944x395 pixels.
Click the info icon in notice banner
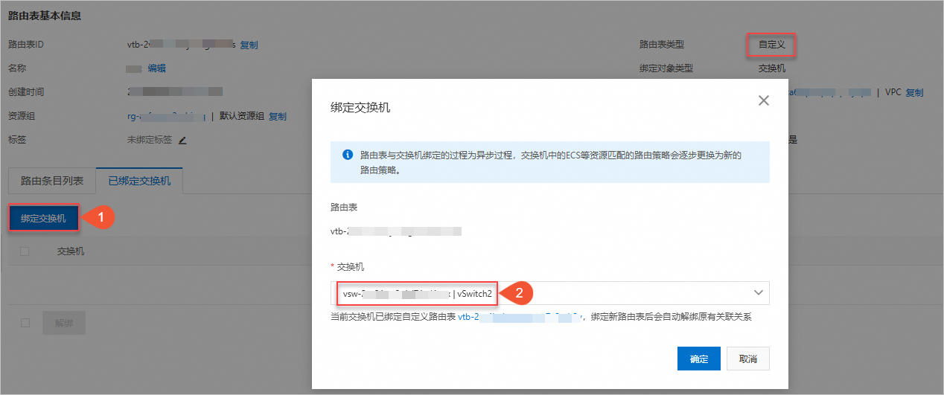347,155
